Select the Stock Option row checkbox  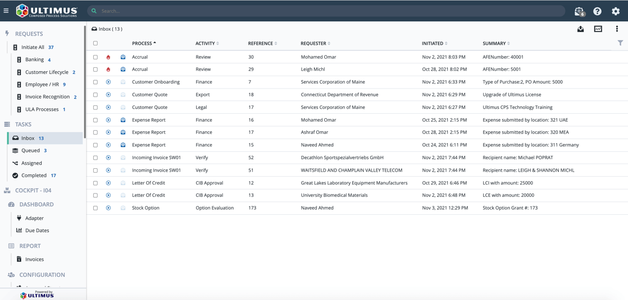(95, 208)
